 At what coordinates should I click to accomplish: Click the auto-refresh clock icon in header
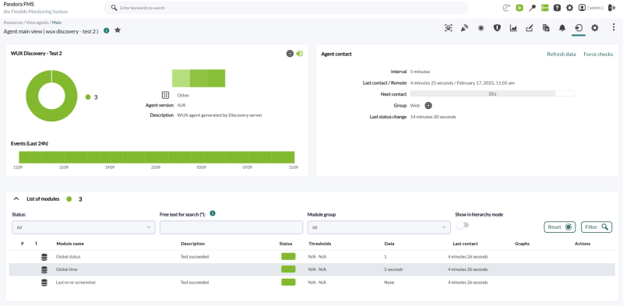505,8
